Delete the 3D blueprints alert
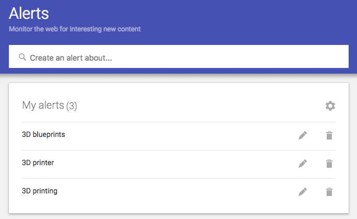The width and height of the screenshot is (357, 219). pos(329,135)
